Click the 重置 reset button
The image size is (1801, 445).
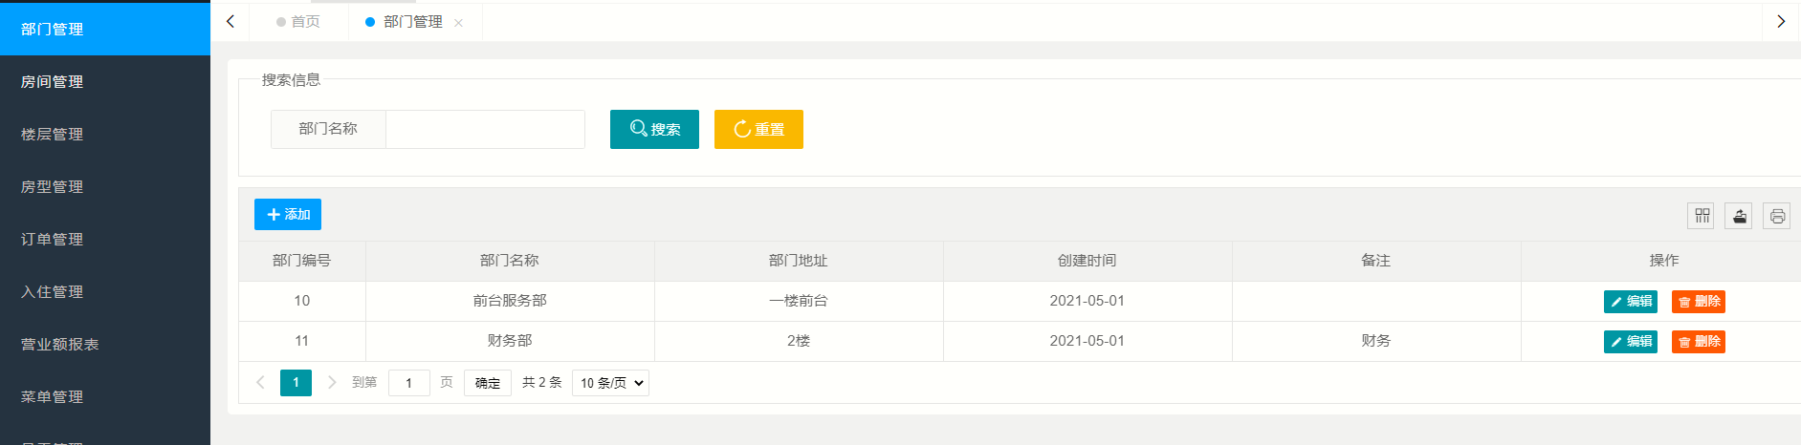[x=758, y=129]
